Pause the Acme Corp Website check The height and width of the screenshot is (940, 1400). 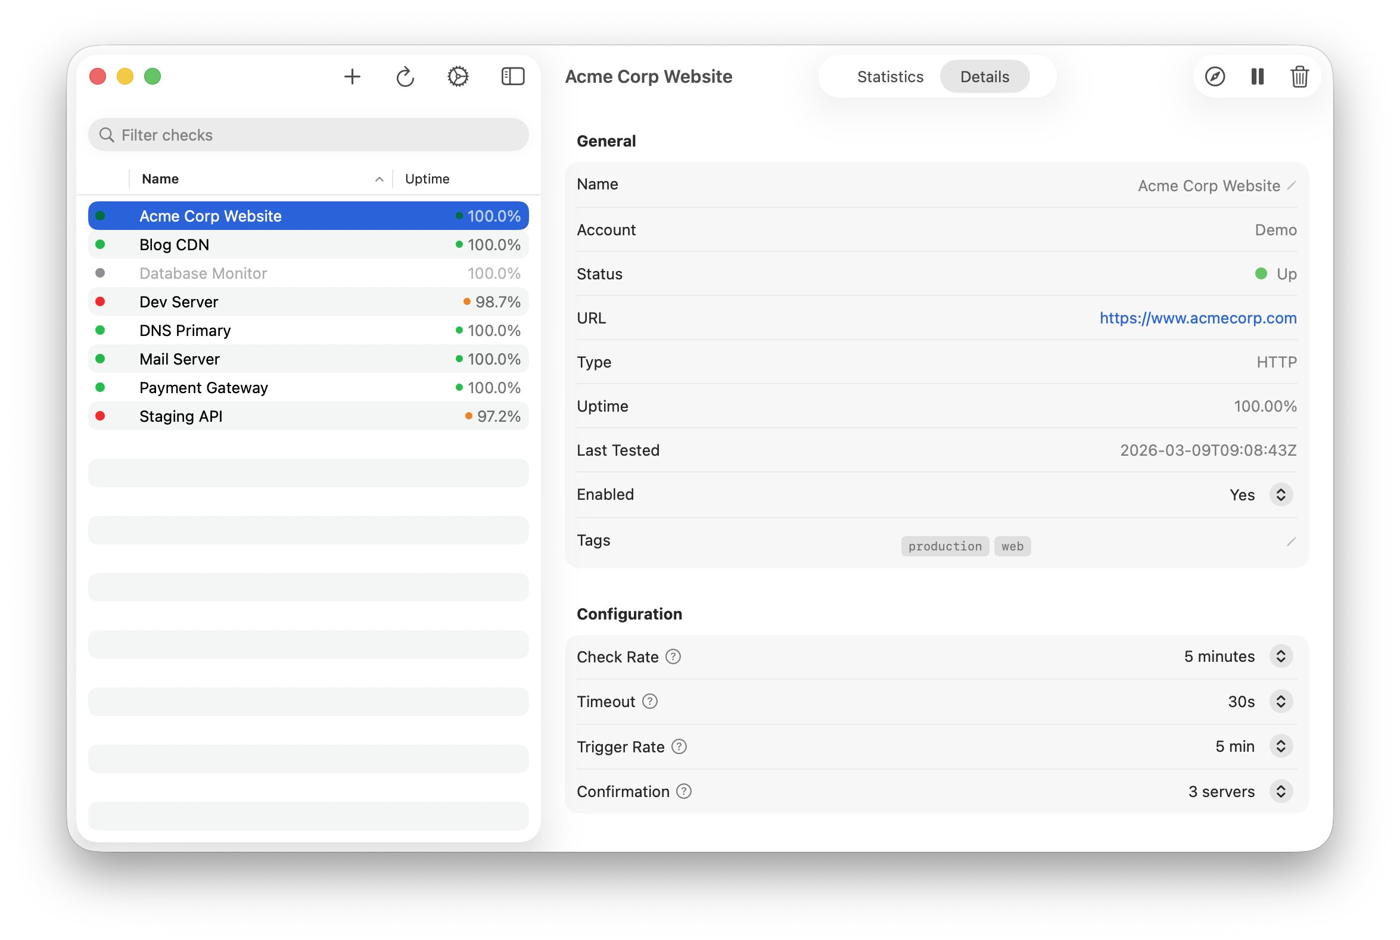[1257, 77]
